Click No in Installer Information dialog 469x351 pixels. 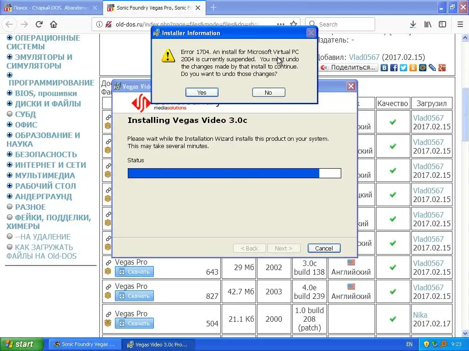pos(268,92)
